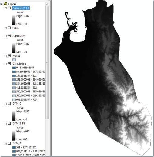The image size is (154, 157).
Task: Enable the Rios1 layer checkbox
Action: (x=9, y=28)
